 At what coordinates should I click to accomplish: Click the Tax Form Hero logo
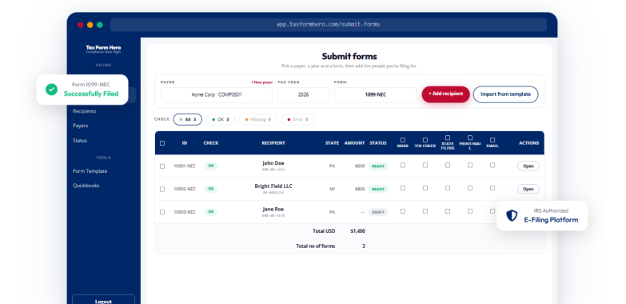pyautogui.click(x=103, y=49)
